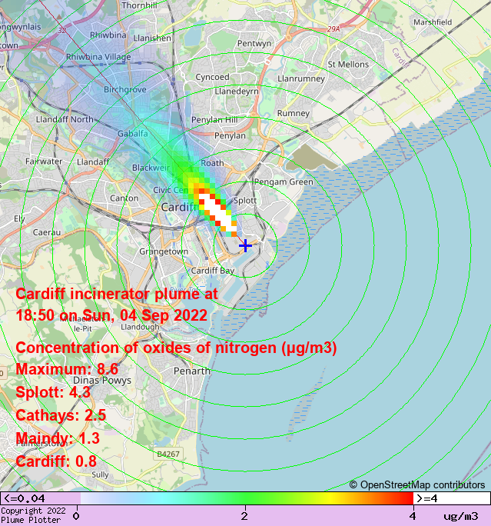This screenshot has width=491, height=526.
Task: Click the 'St Mellons' map label
Action: 348,65
